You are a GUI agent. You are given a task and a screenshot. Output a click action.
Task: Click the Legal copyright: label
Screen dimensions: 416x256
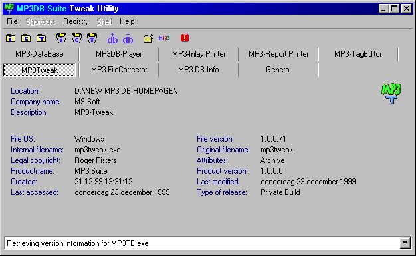(35, 160)
